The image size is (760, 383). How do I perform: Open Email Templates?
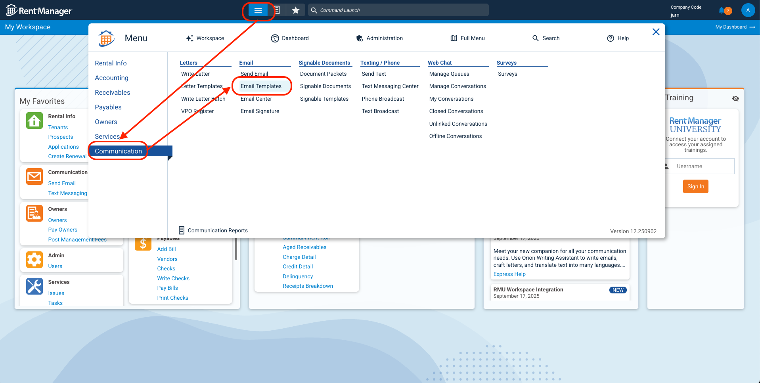(x=261, y=86)
